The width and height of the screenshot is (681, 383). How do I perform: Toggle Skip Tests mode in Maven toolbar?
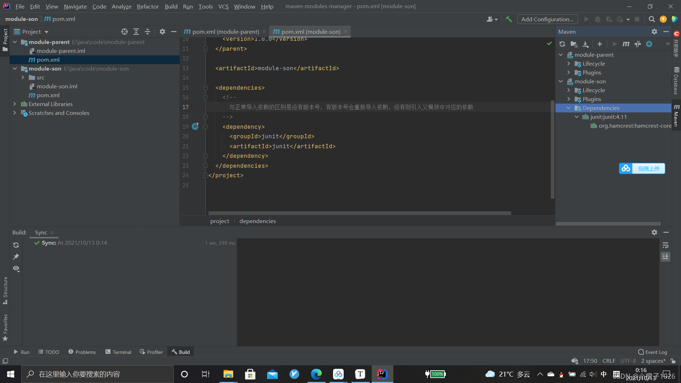coord(638,44)
